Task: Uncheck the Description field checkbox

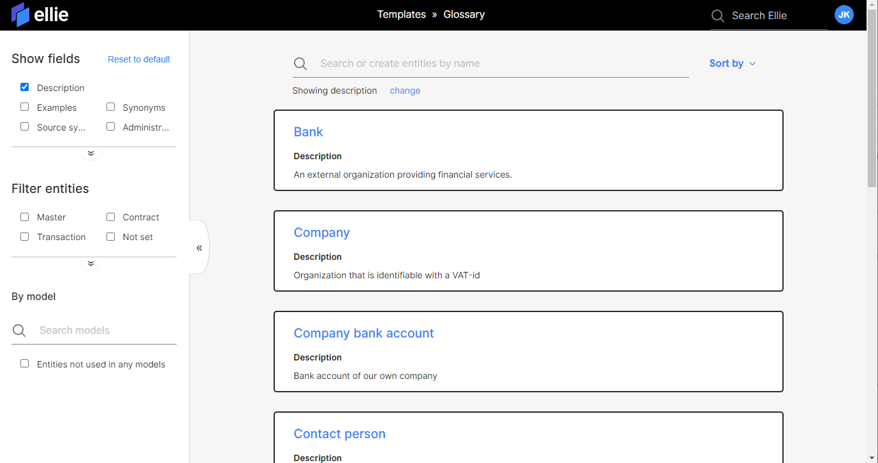Action: [25, 87]
